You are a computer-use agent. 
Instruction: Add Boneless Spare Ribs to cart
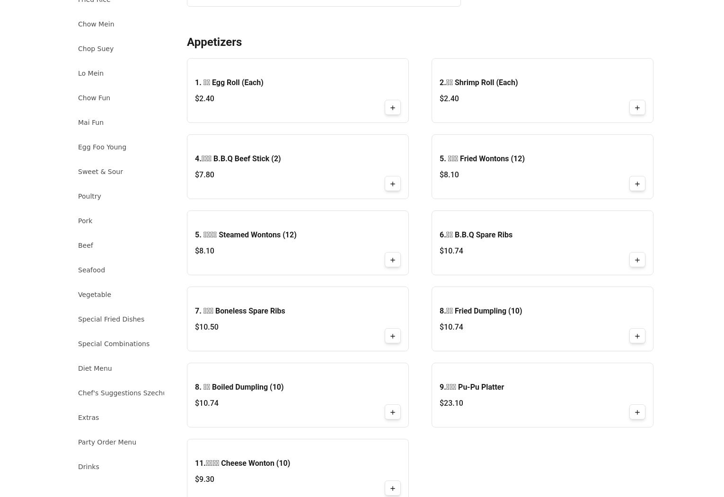point(392,336)
